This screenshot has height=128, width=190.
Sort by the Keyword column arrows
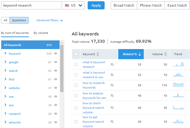point(98,54)
